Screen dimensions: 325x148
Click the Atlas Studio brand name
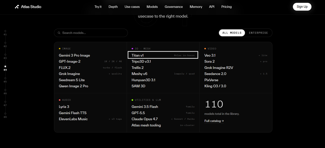31,7
